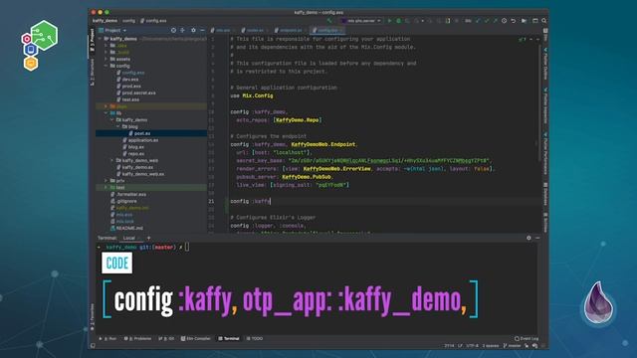This screenshot has width=637, height=358.
Task: Place cursor on 'use Mix.Config' line
Action: [252, 95]
